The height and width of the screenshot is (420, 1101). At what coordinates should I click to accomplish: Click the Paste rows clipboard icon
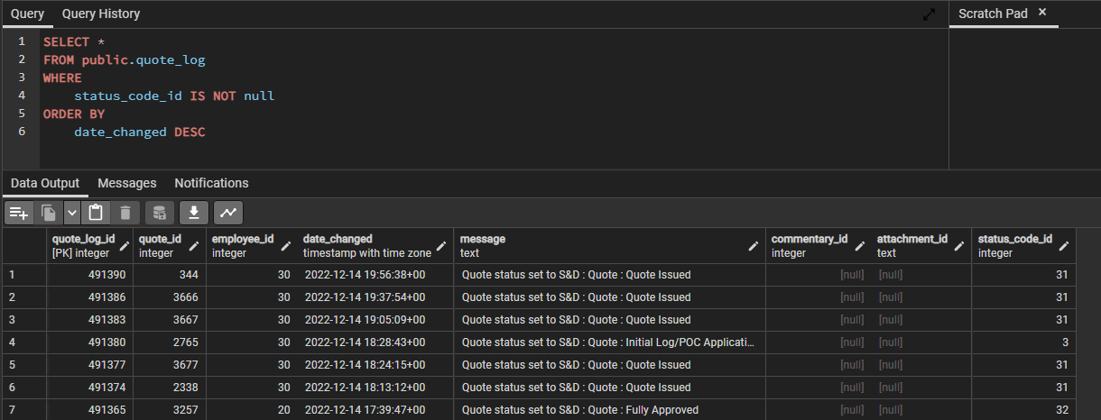(96, 213)
